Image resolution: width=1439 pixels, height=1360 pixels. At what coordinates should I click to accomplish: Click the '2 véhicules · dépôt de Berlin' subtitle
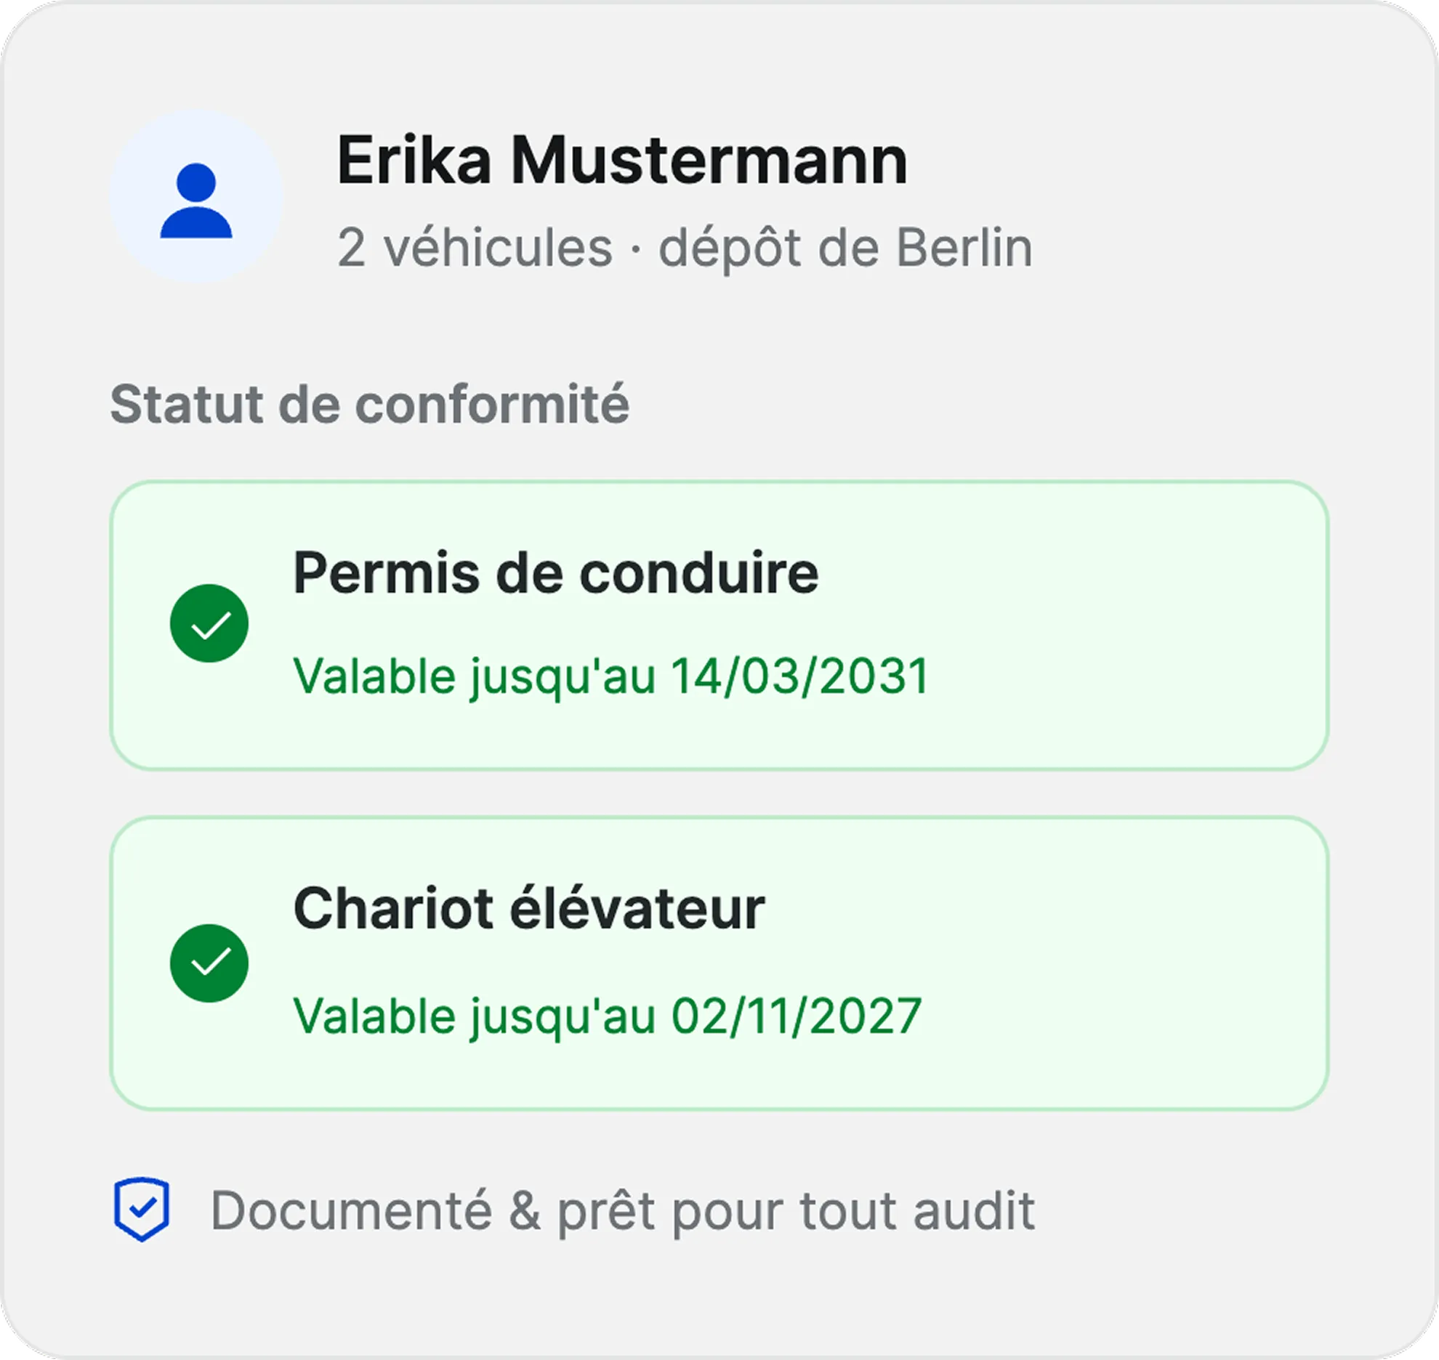click(685, 248)
